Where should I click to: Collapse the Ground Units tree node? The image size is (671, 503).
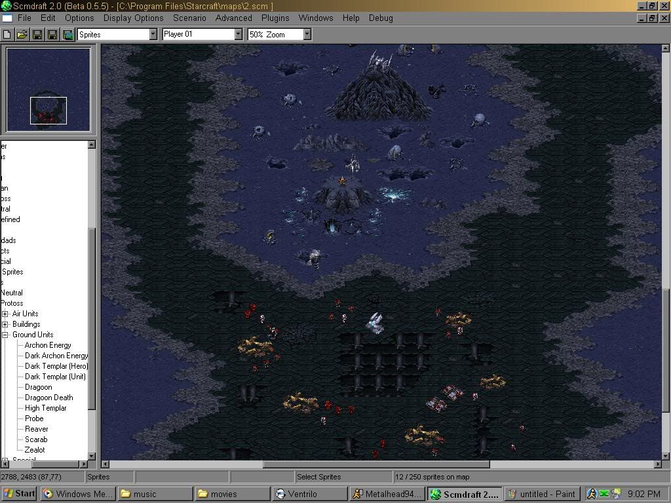coord(5,335)
